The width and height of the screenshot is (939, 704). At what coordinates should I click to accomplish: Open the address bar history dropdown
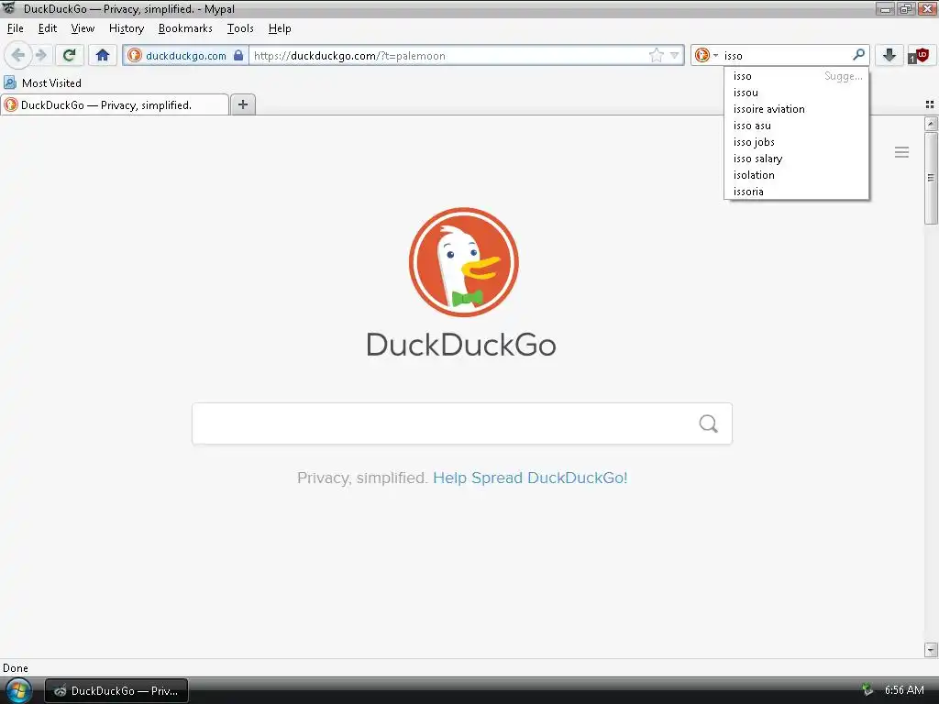674,56
